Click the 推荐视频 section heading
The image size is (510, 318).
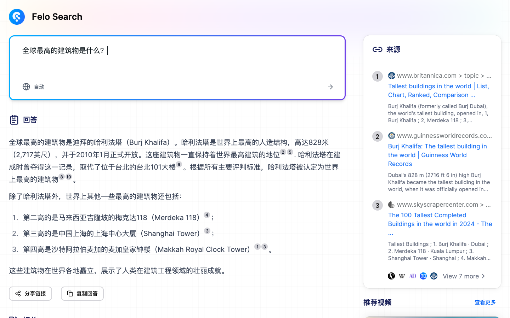[377, 302]
